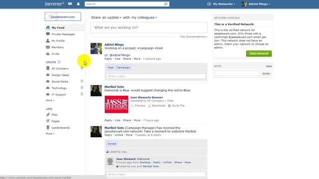319x179 pixels.
Task: Click the Files paperclip icon
Action: (48, 115)
